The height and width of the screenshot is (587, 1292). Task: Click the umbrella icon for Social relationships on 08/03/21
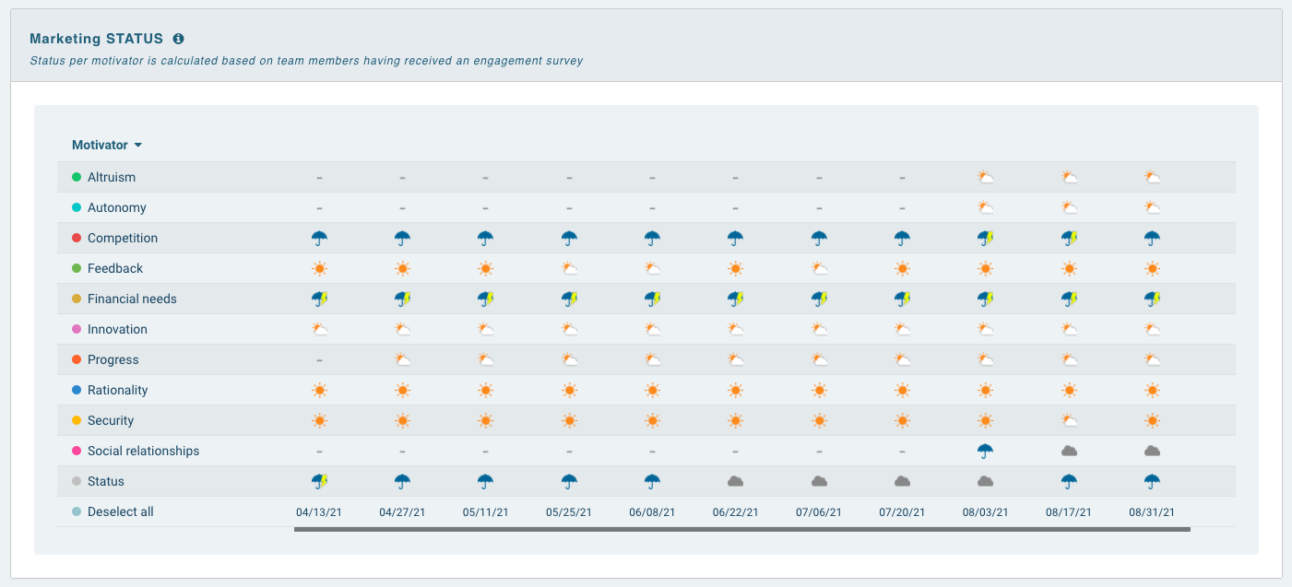tap(985, 450)
